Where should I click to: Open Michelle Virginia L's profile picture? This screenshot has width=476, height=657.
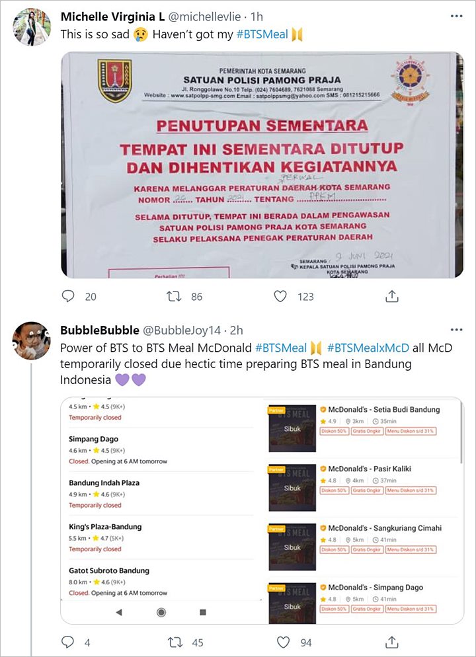pos(32,27)
